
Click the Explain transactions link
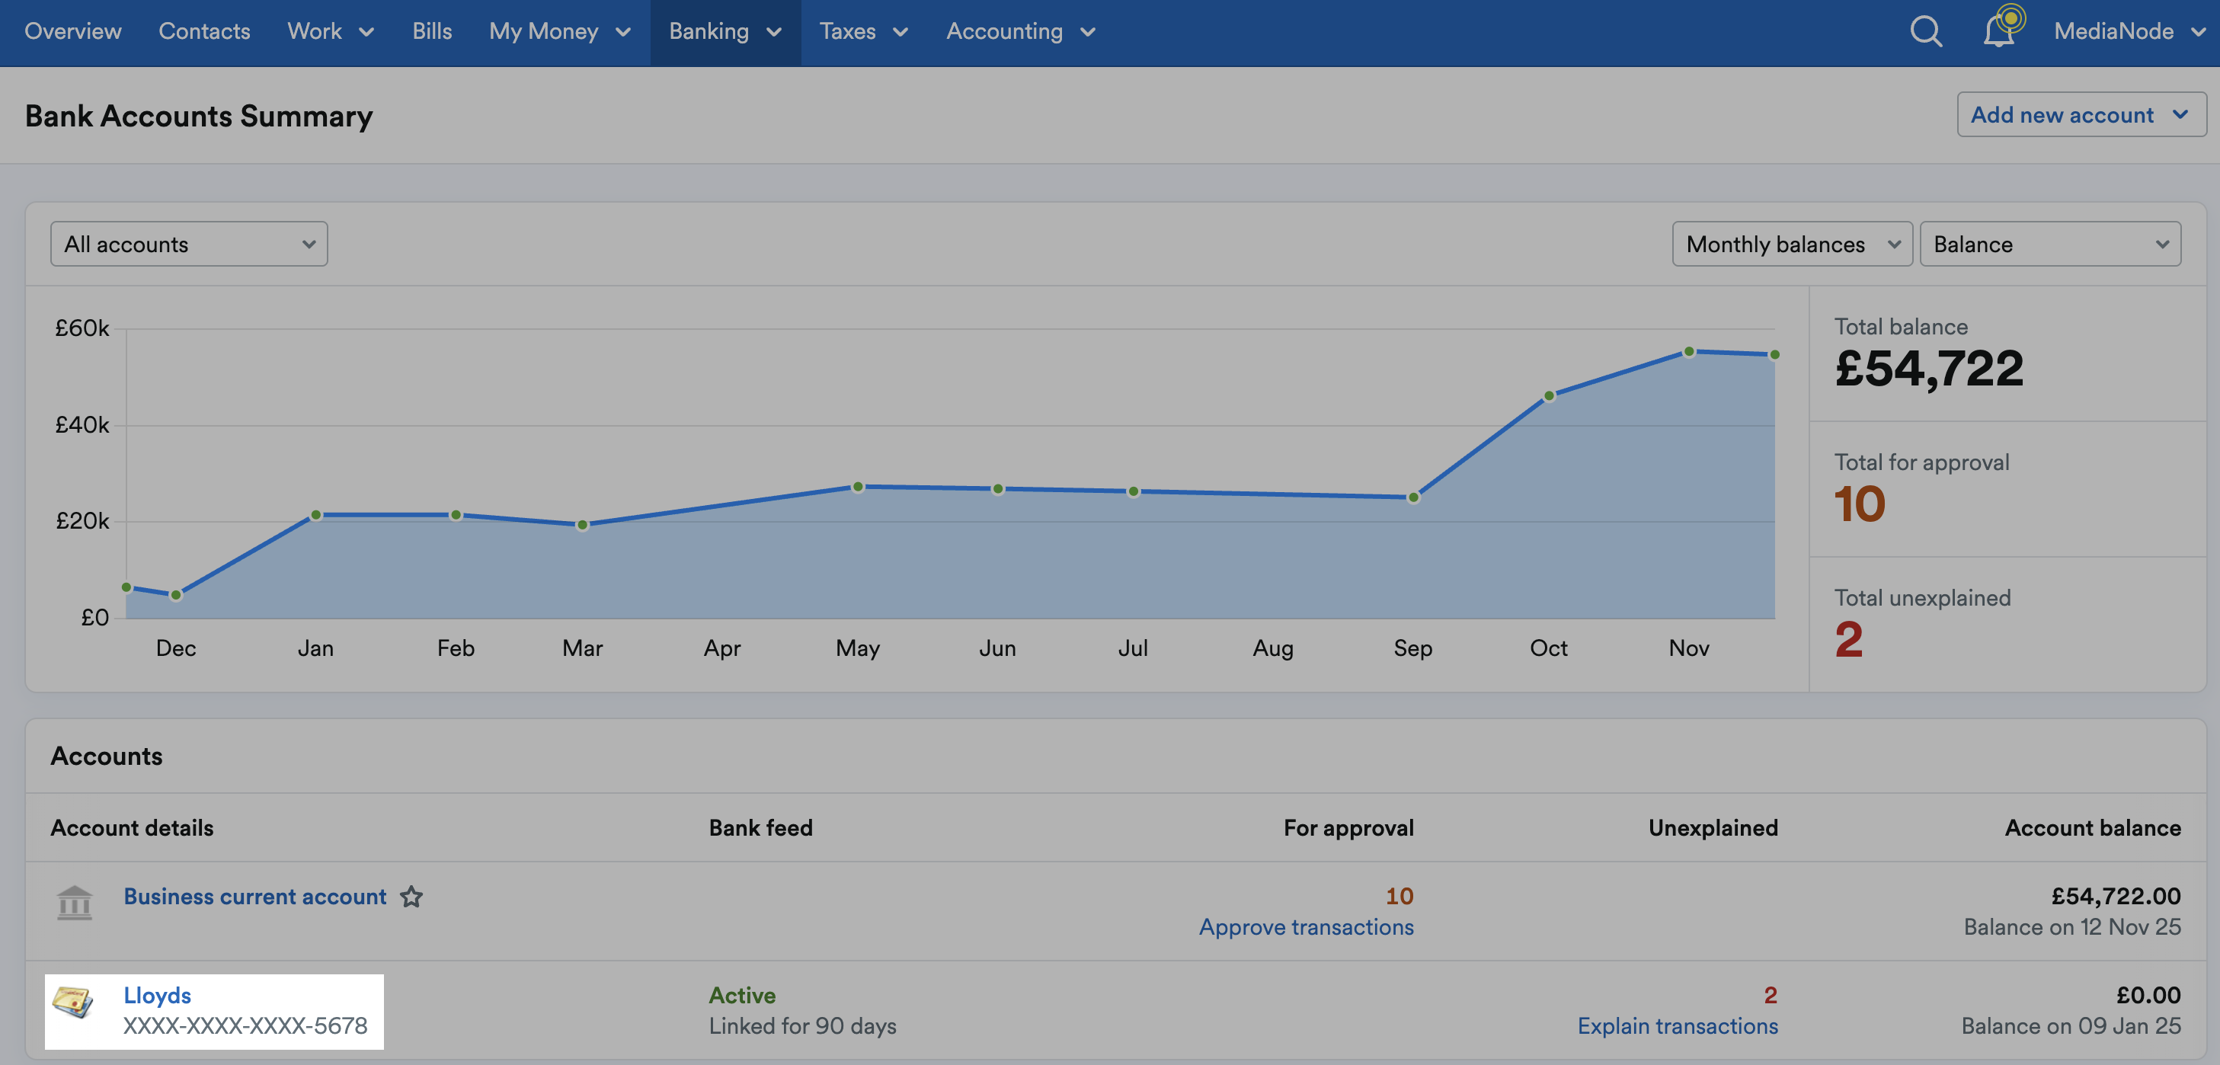point(1677,1025)
